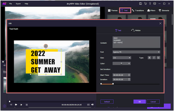Viewport: 174px width, 111px height.
Task: Click the duration slider end handle
Action: click(x=113, y=84)
